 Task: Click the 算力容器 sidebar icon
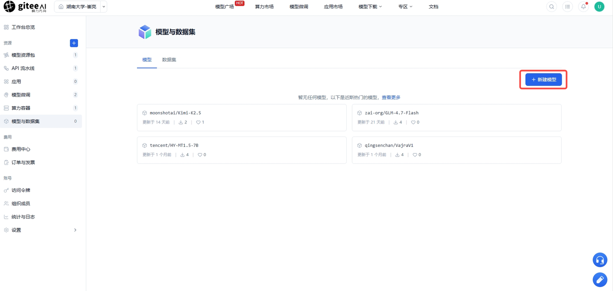point(6,108)
